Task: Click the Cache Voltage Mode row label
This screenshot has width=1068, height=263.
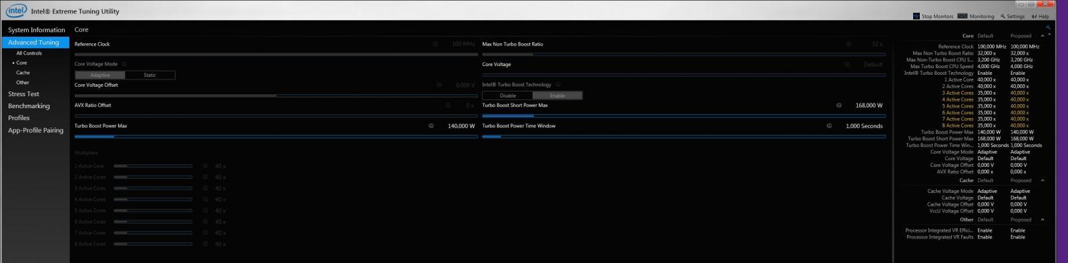Action: point(951,191)
